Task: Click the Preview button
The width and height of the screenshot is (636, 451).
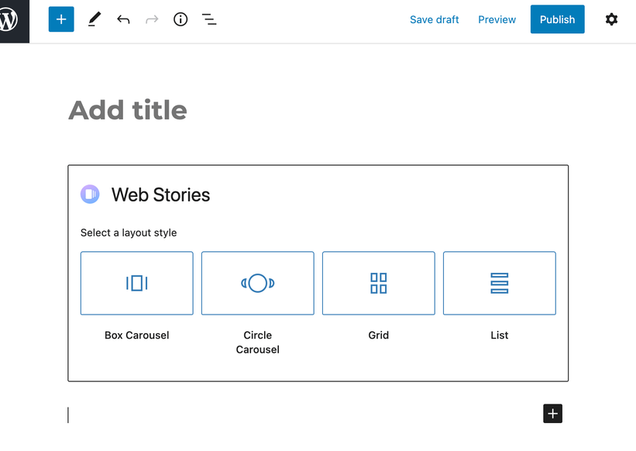Action: (x=497, y=19)
